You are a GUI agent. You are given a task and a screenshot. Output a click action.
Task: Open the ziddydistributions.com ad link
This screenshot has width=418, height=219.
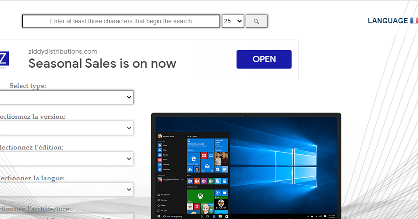(x=63, y=51)
